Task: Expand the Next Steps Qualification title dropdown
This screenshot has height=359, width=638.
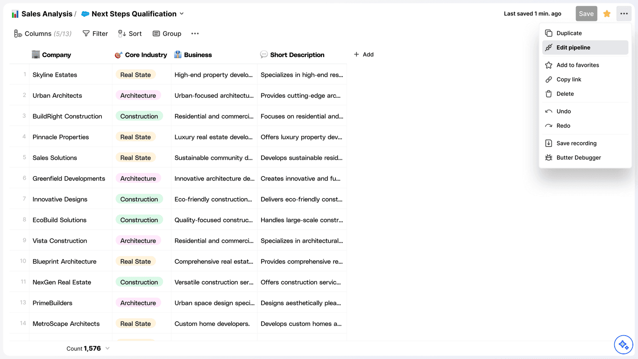Action: click(x=182, y=14)
